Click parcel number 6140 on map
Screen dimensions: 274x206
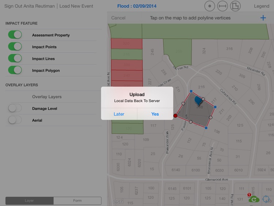click(x=176, y=170)
